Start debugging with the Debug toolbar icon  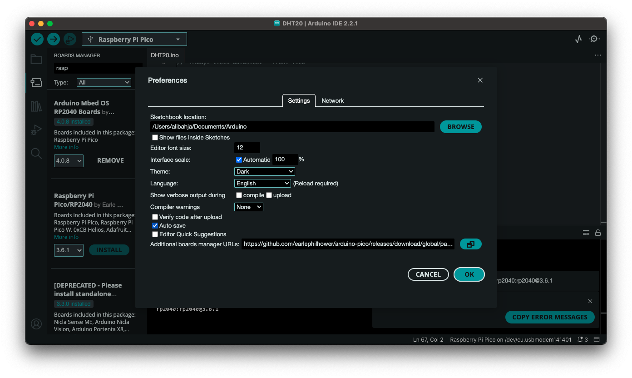pos(70,39)
